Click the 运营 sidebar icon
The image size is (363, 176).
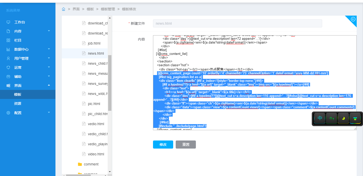pyautogui.click(x=8, y=67)
